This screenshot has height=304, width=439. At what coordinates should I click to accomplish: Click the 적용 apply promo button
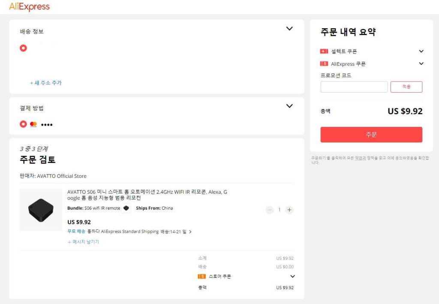[x=406, y=87]
